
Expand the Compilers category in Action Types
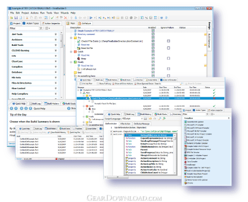point(56,66)
